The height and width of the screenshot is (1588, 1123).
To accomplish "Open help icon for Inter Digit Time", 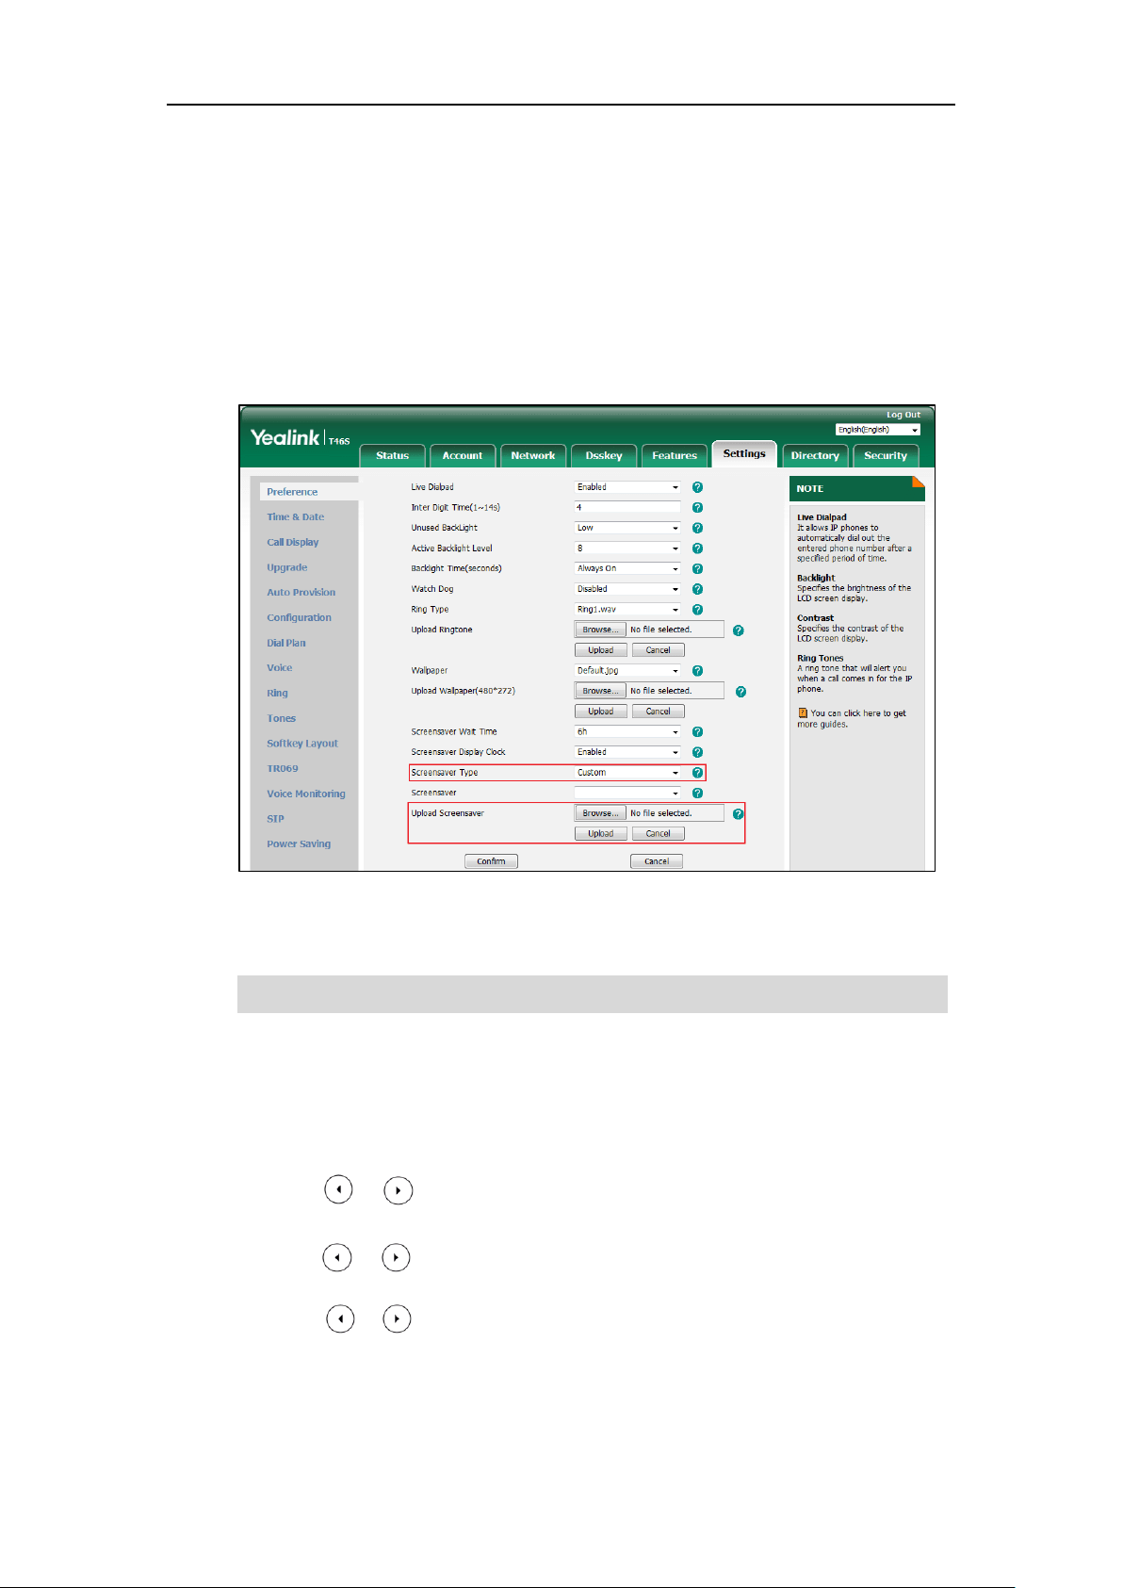I will [697, 508].
